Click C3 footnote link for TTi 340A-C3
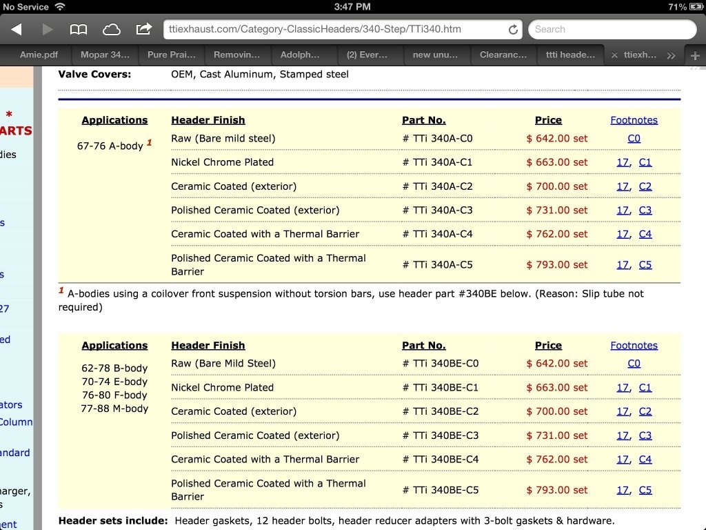The width and height of the screenshot is (706, 530). click(645, 210)
